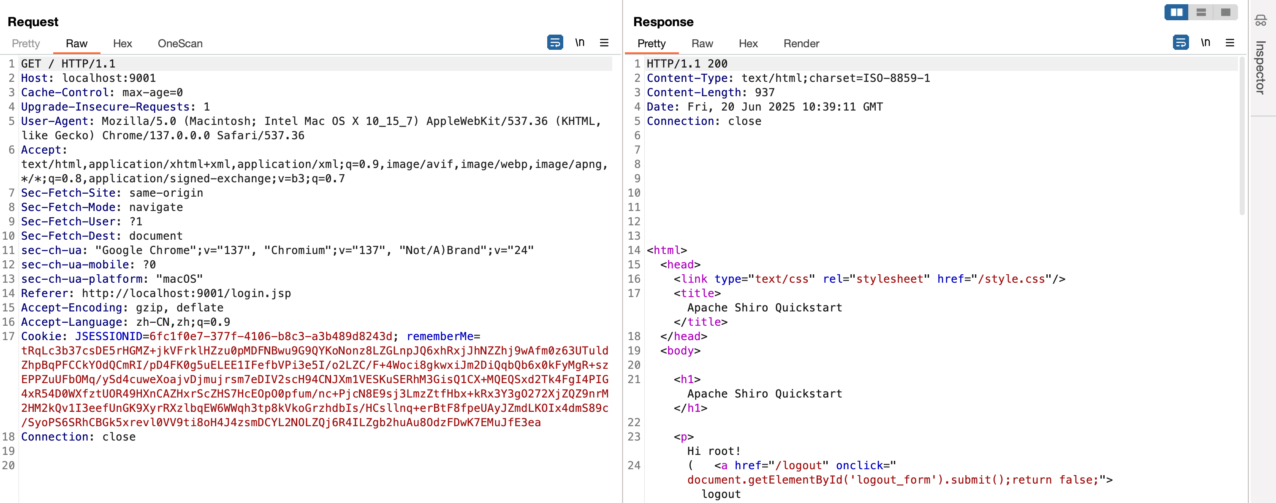
Task: Click the 'Sec-Fetch-Site' header name
Action: point(68,193)
